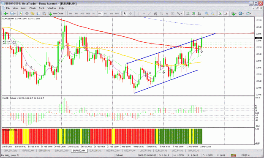264x158 pixels.
Task: Switch chart to Candlesticks type
Action: coord(193,14)
